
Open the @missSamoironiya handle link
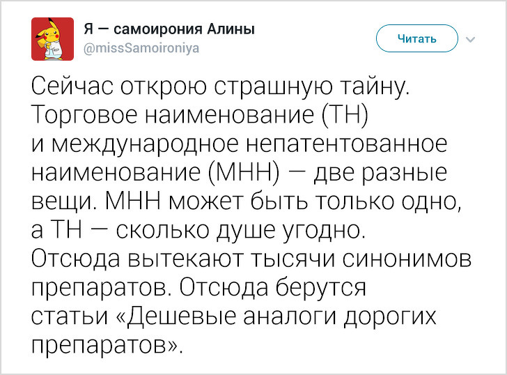pyautogui.click(x=141, y=48)
